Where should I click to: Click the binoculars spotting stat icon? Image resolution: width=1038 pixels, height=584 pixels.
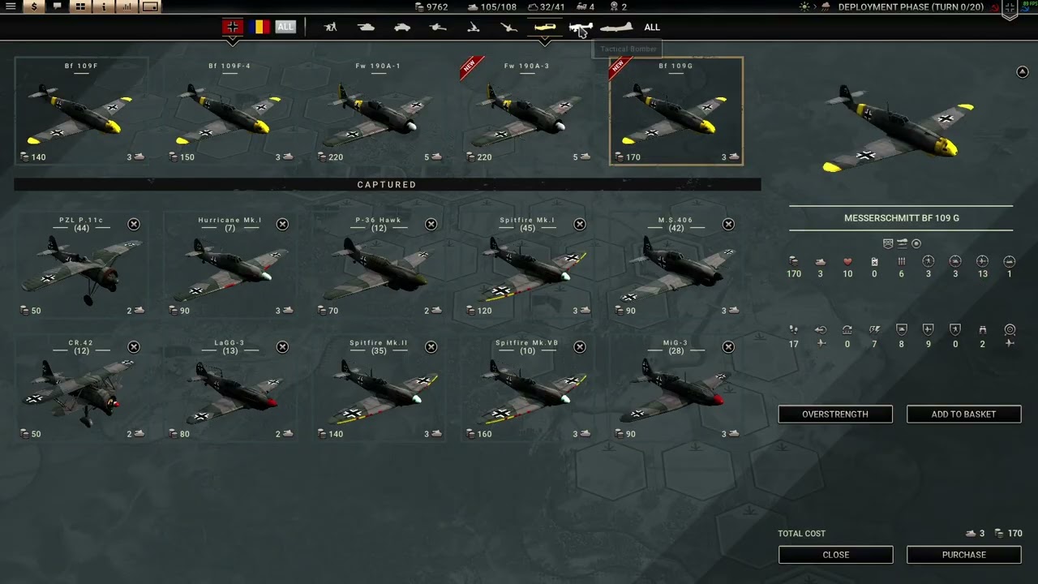tap(983, 330)
